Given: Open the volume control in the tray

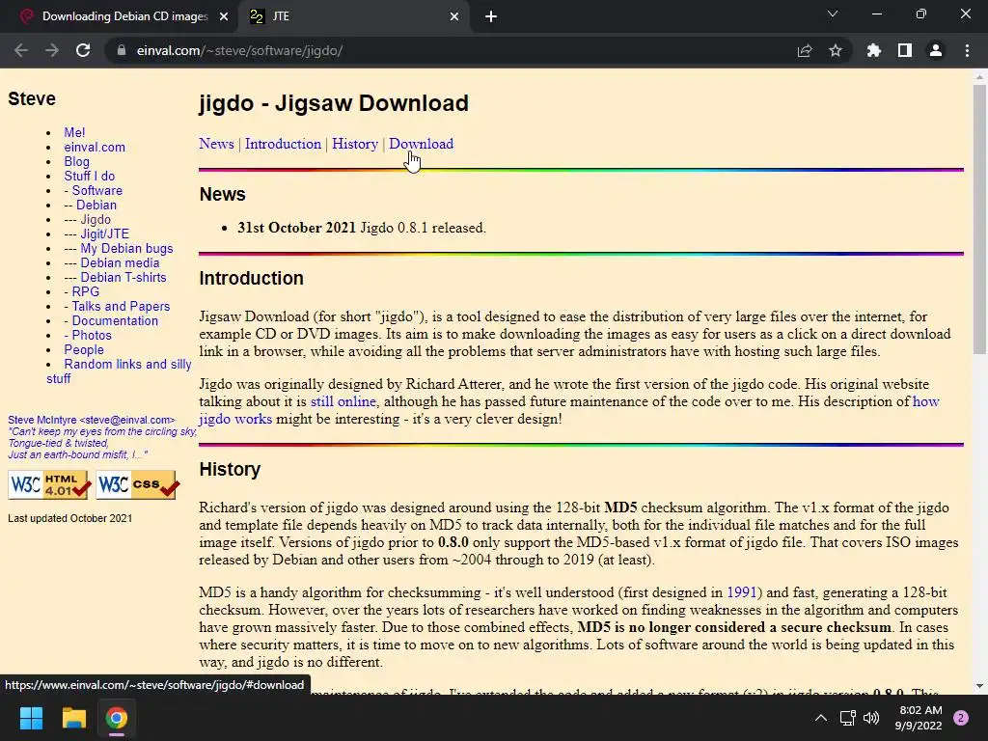Looking at the screenshot, I should click(x=871, y=718).
